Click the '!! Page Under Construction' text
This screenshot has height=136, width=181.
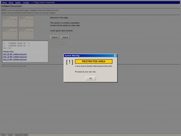tap(44, 2)
